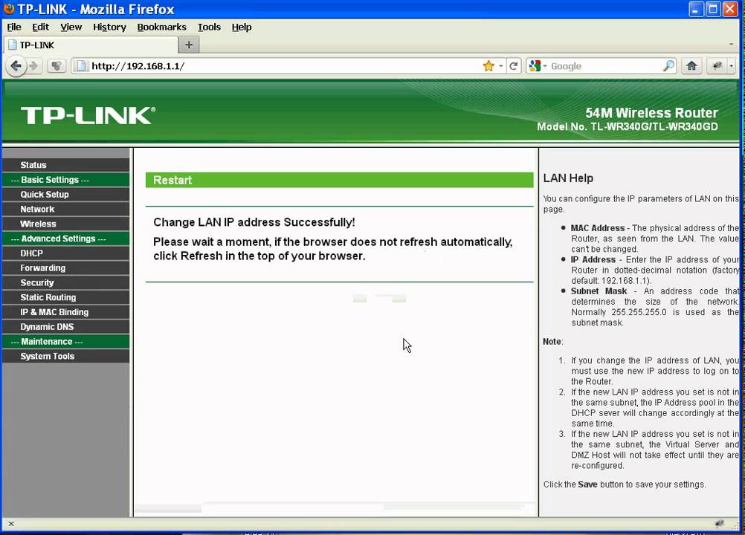Image resolution: width=745 pixels, height=535 pixels.
Task: Go to the Firefox home page icon
Action: click(691, 66)
